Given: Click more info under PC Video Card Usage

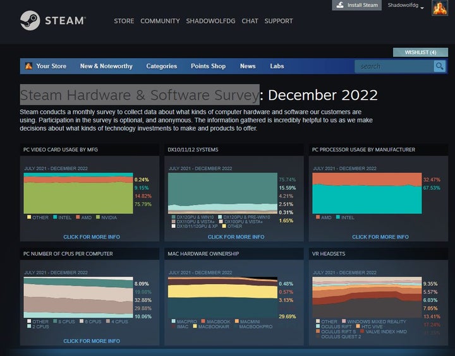Looking at the screenshot, I should pyautogui.click(x=92, y=237).
